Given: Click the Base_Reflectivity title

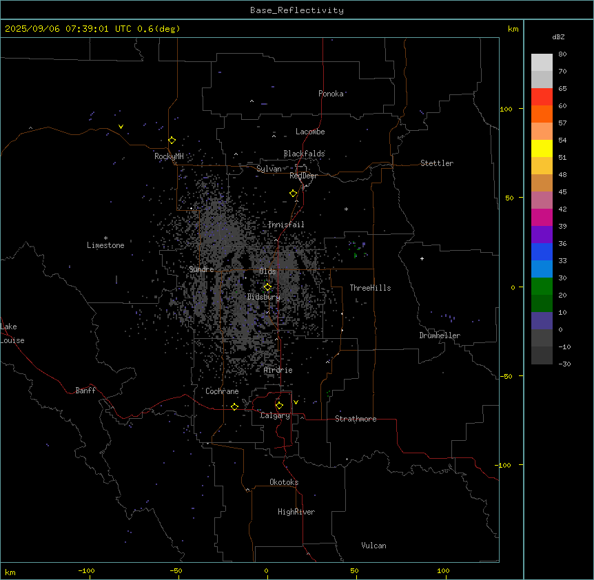Looking at the screenshot, I should (x=297, y=10).
